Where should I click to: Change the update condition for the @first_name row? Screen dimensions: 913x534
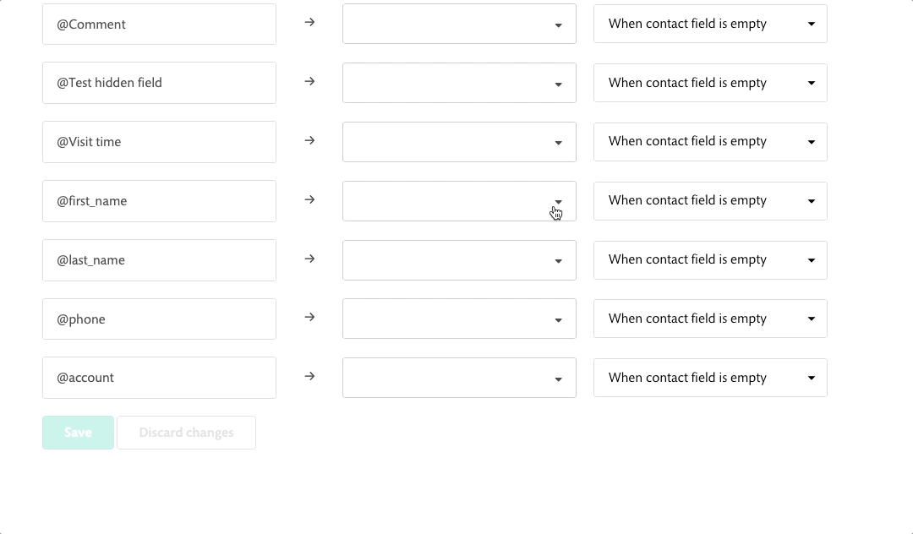[710, 201]
